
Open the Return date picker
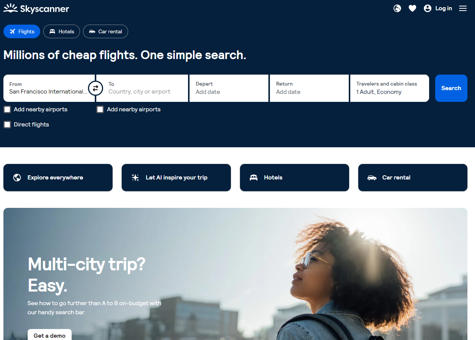pyautogui.click(x=309, y=88)
